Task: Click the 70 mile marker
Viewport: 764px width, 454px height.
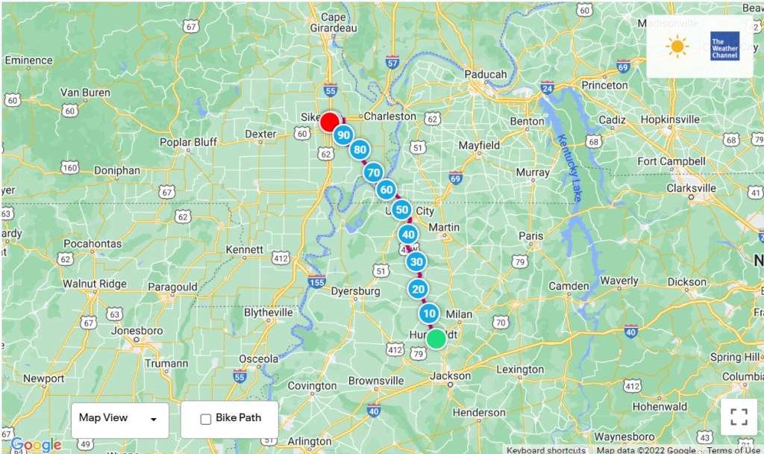Action: tap(373, 172)
